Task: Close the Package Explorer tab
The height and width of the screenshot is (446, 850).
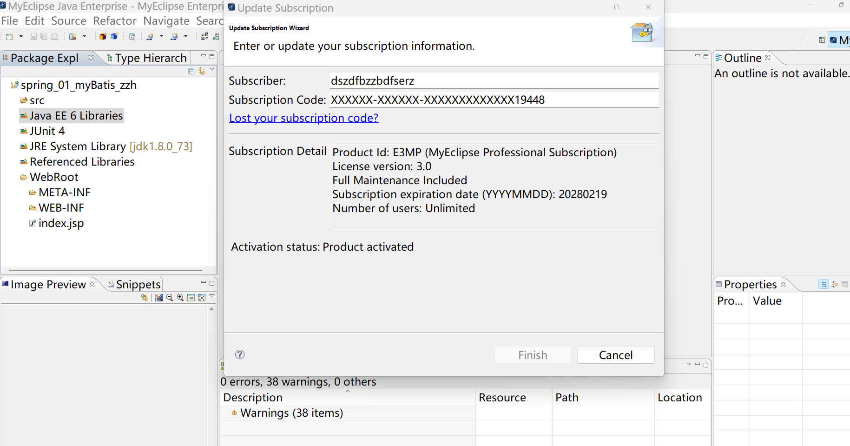Action: point(91,58)
